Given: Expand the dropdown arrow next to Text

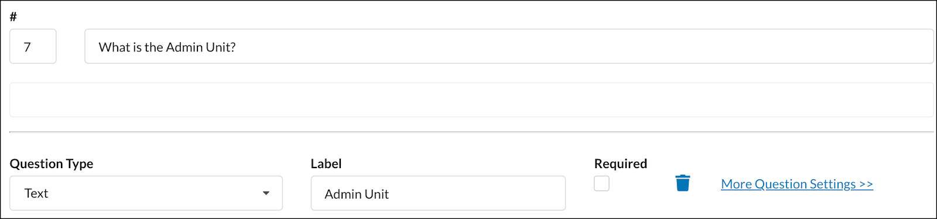Looking at the screenshot, I should 266,193.
